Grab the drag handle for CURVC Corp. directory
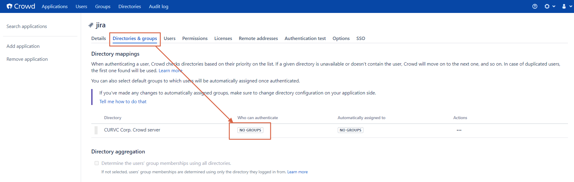574x182 pixels. click(x=96, y=130)
